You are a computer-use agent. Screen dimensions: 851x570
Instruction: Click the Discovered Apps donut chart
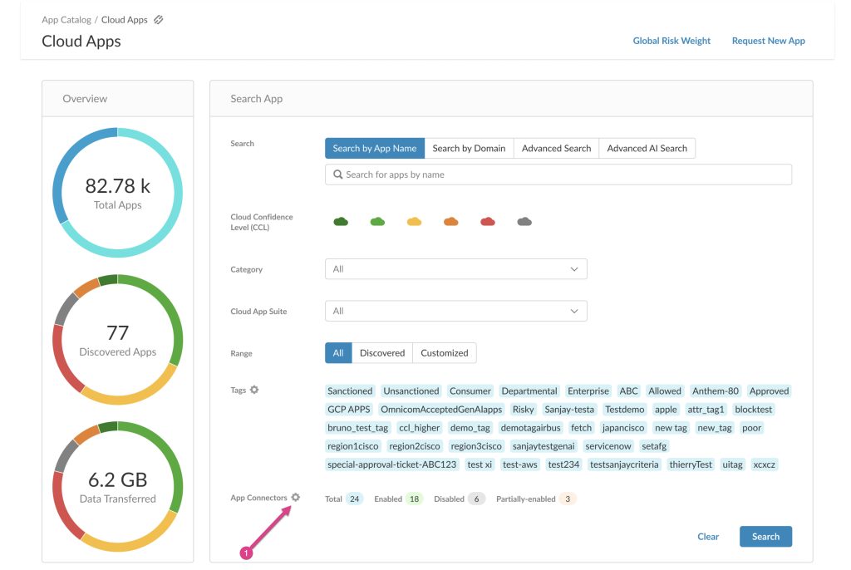click(118, 340)
